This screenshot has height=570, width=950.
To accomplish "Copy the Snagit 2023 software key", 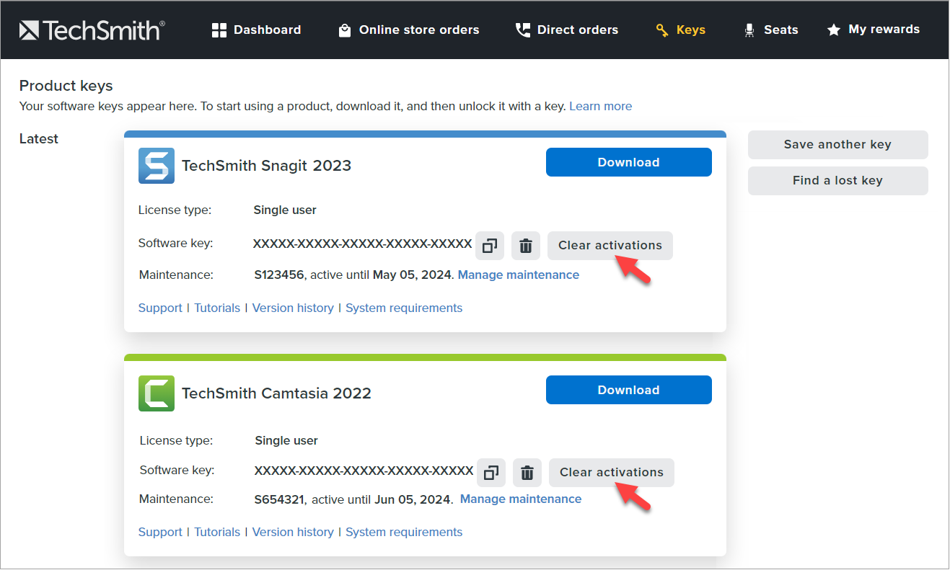I will coord(490,246).
